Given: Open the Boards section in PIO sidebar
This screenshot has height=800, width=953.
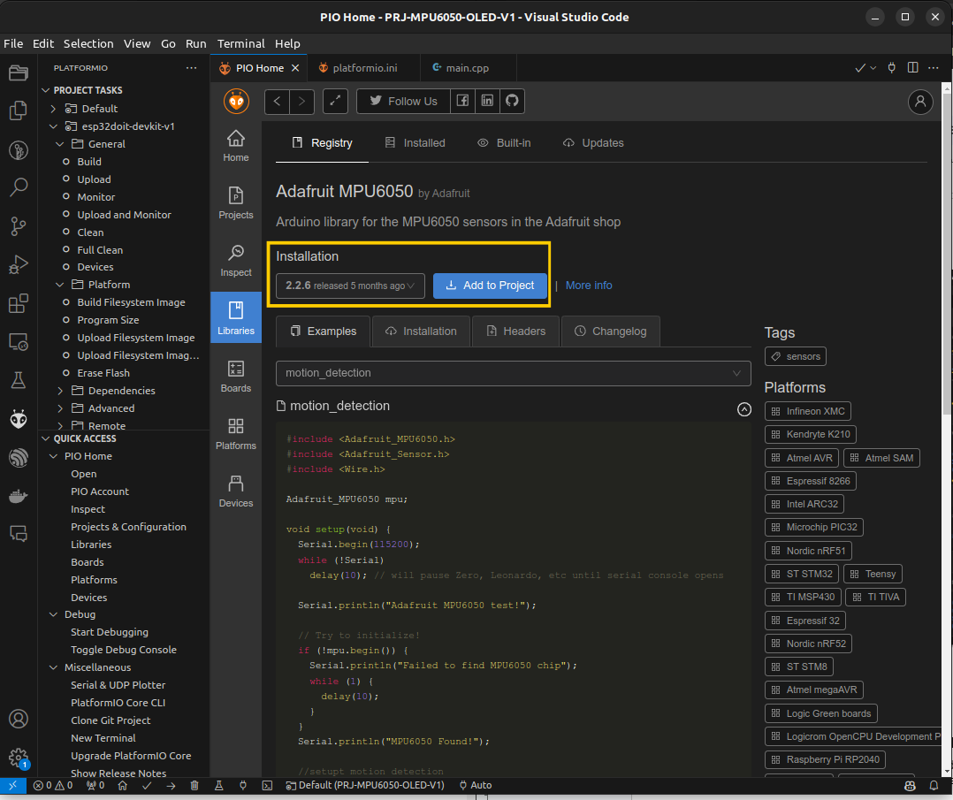Looking at the screenshot, I should tap(236, 377).
